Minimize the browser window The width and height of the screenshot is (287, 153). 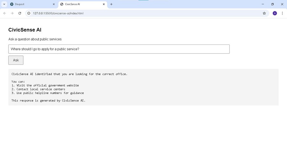[263, 4]
